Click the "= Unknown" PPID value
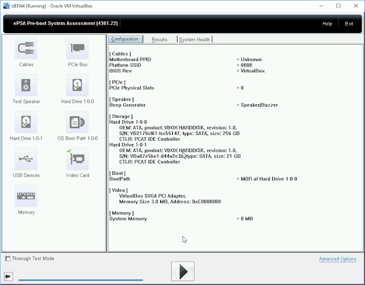The image size is (365, 285). 249,59
